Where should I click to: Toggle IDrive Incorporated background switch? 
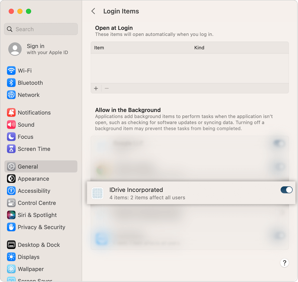(286, 190)
